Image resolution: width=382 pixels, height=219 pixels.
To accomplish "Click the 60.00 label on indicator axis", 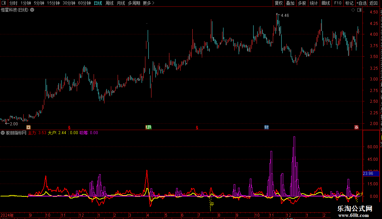I will (x=373, y=147).
